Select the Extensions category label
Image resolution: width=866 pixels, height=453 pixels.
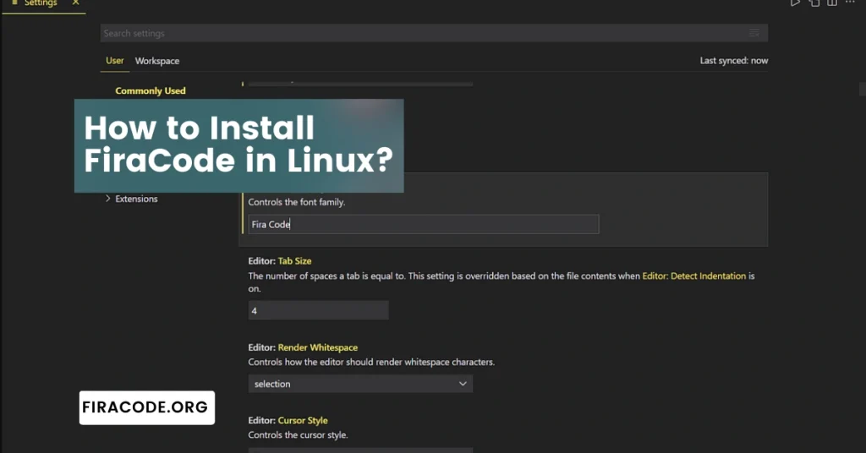pos(136,199)
